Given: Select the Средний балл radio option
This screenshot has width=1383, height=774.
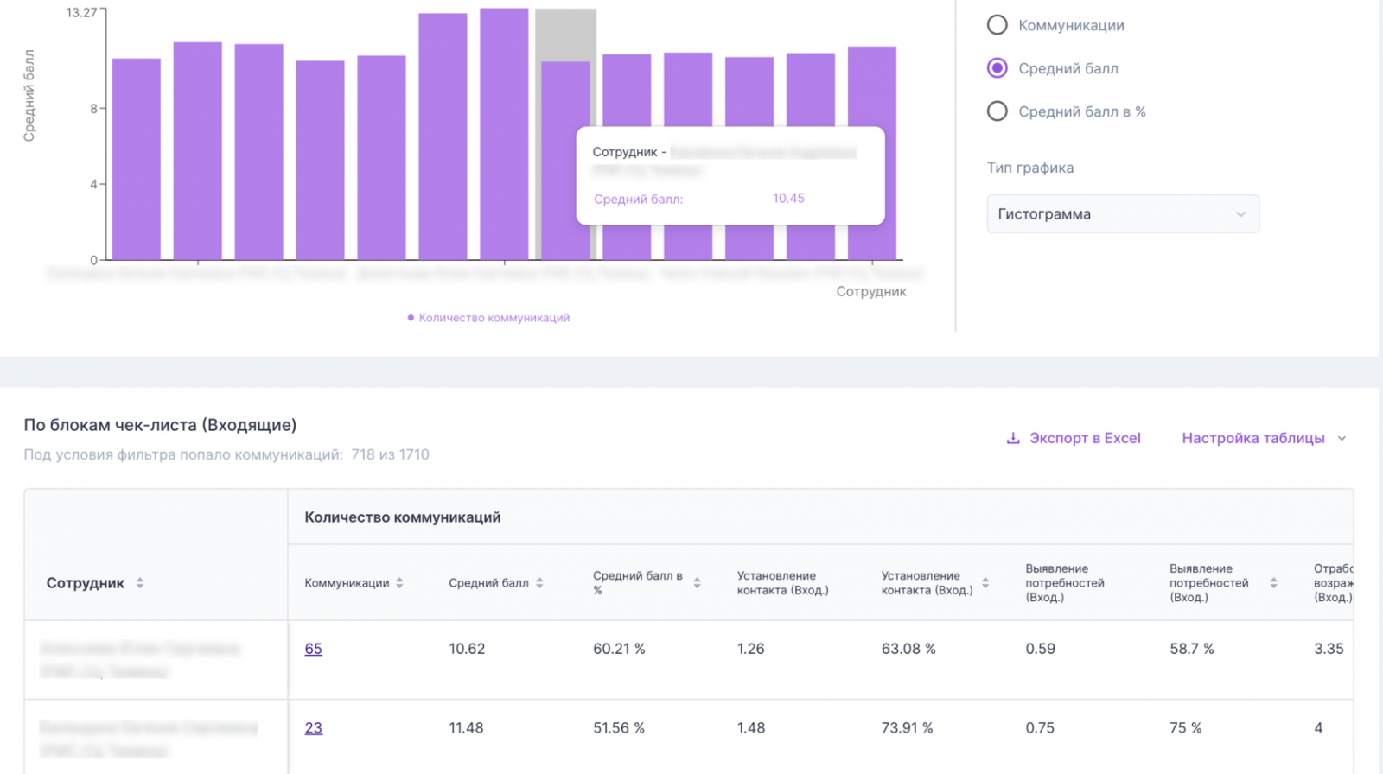Looking at the screenshot, I should (x=997, y=68).
